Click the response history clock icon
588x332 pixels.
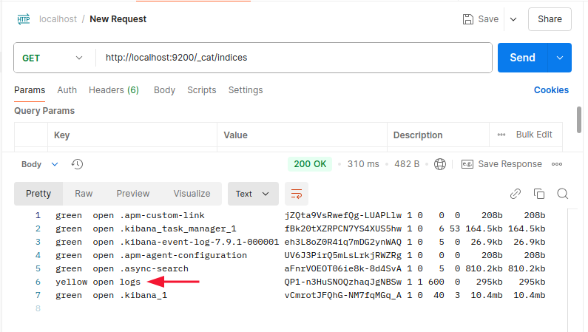pyautogui.click(x=77, y=164)
